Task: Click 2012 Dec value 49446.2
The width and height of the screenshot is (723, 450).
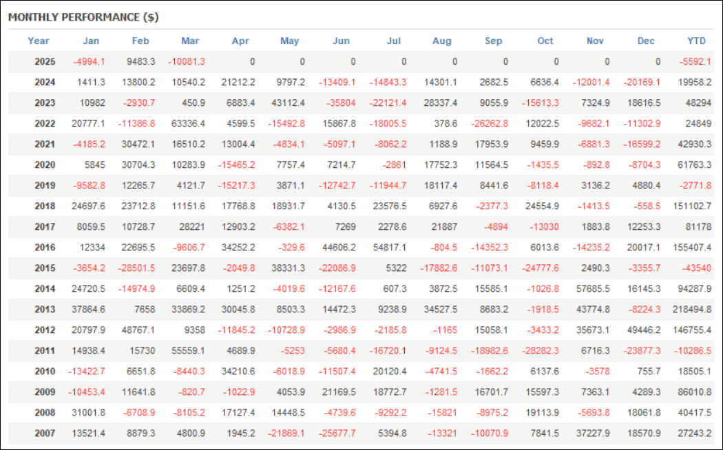Action: pyautogui.click(x=644, y=330)
